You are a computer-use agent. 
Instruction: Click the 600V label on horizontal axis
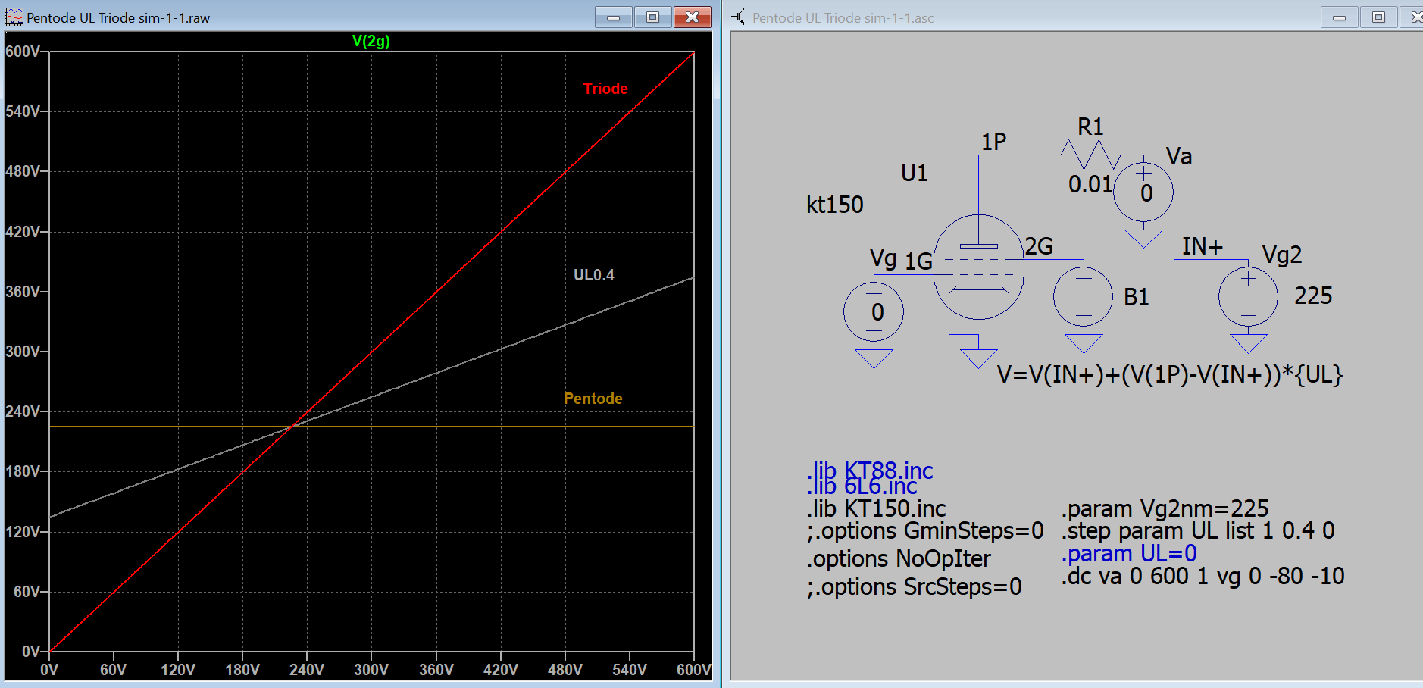point(693,670)
